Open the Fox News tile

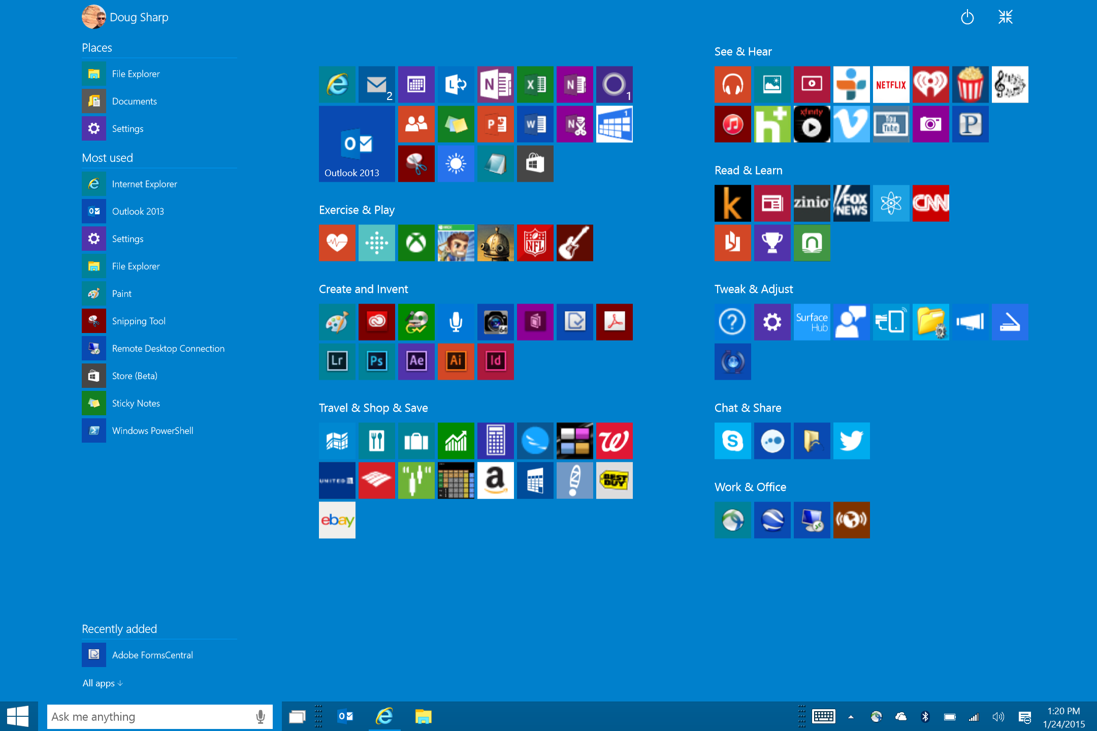(x=851, y=203)
